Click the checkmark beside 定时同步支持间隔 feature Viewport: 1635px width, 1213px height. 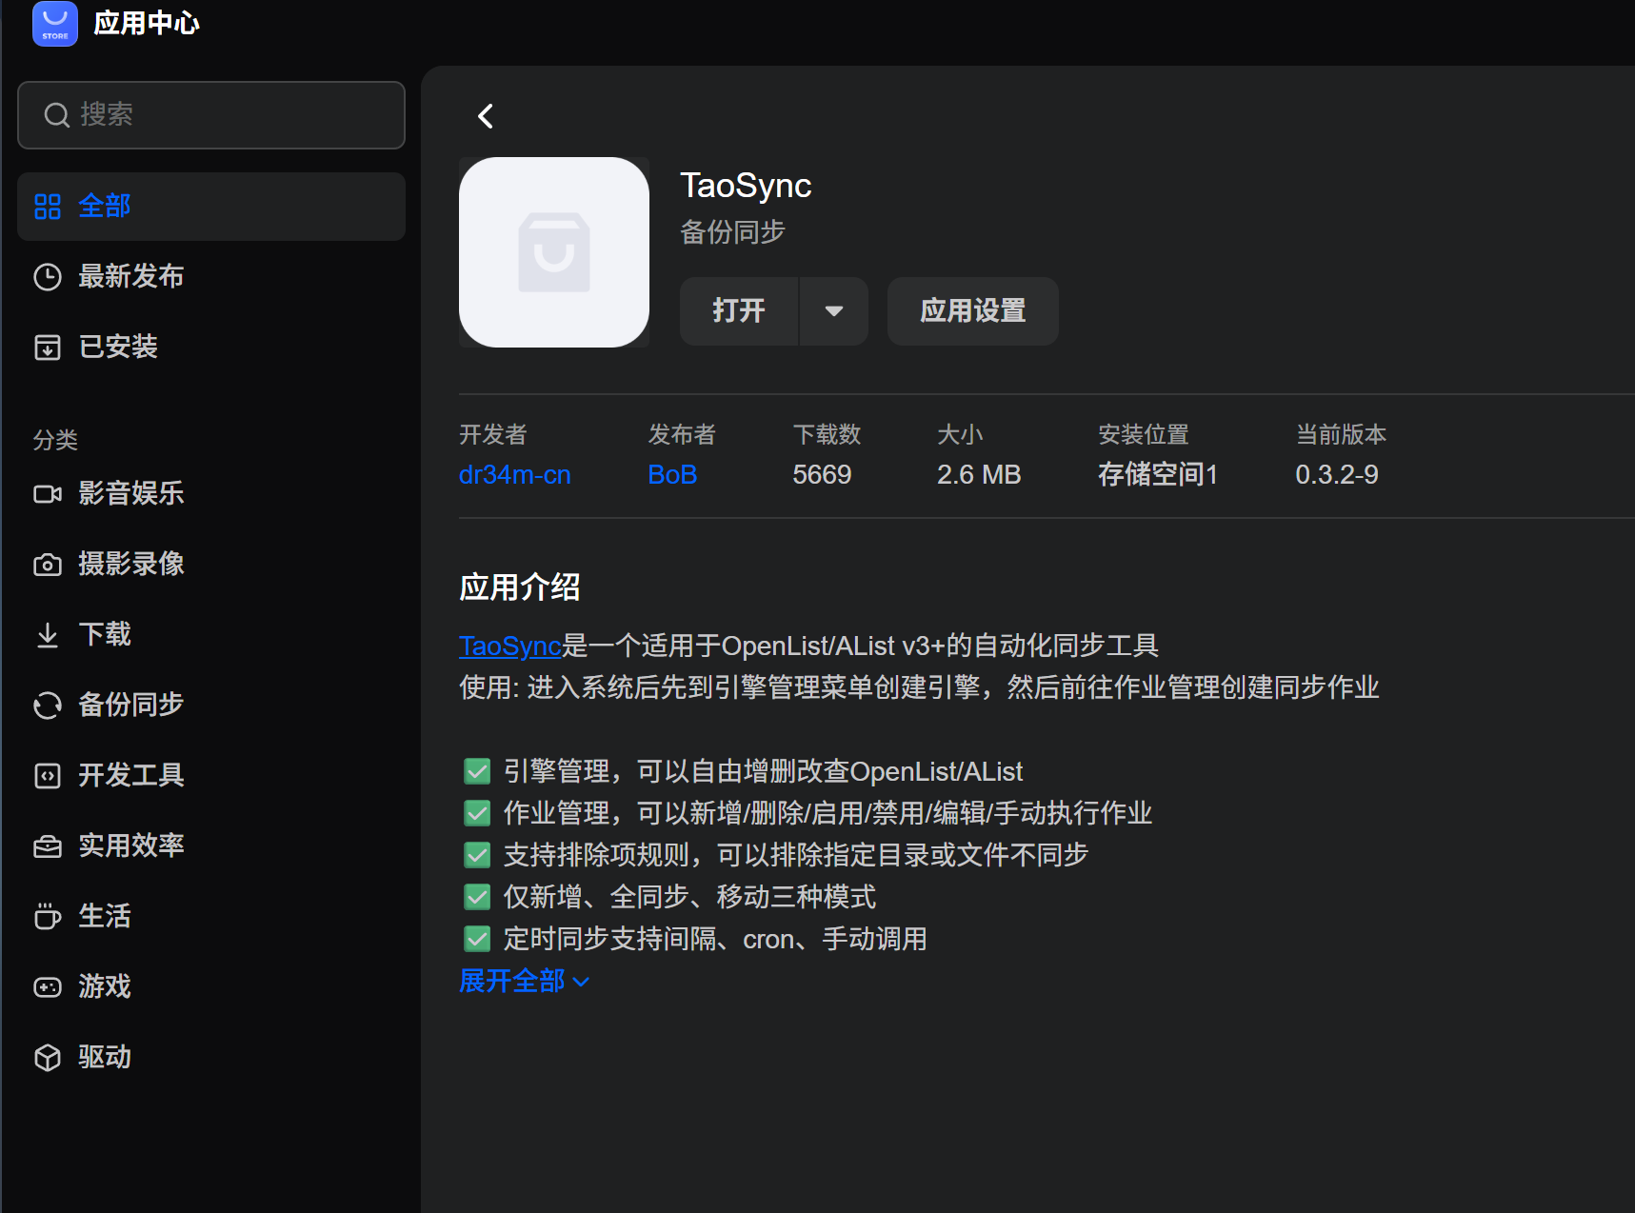pos(477,940)
